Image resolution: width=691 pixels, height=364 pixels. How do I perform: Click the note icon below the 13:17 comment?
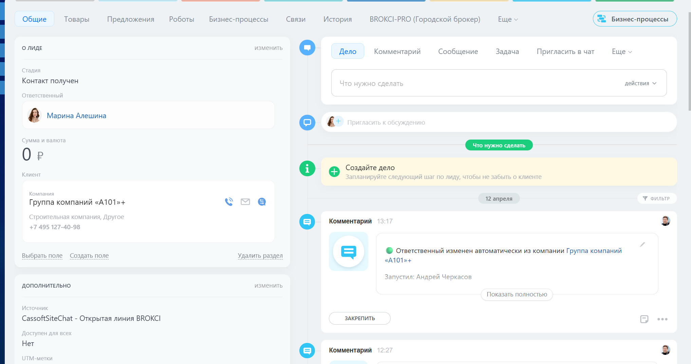[x=644, y=319]
